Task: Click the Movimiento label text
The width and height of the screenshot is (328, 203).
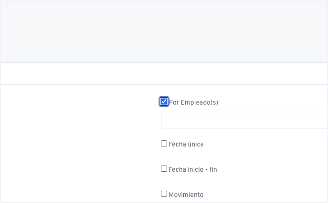Action: (x=186, y=195)
